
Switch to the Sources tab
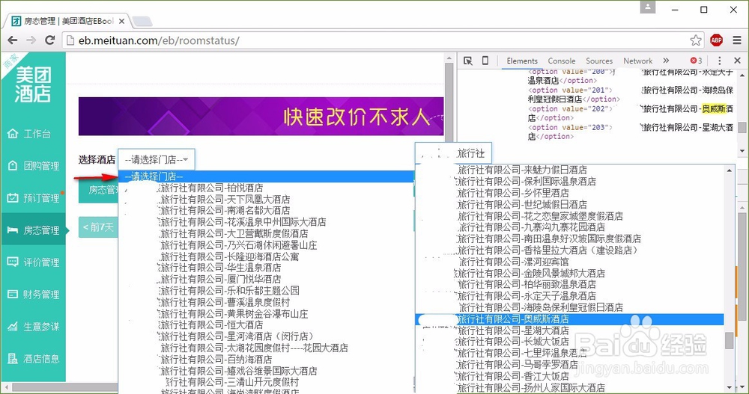click(x=599, y=61)
